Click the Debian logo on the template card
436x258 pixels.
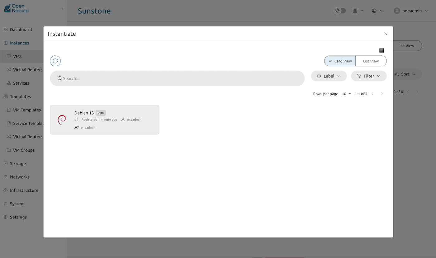point(62,120)
